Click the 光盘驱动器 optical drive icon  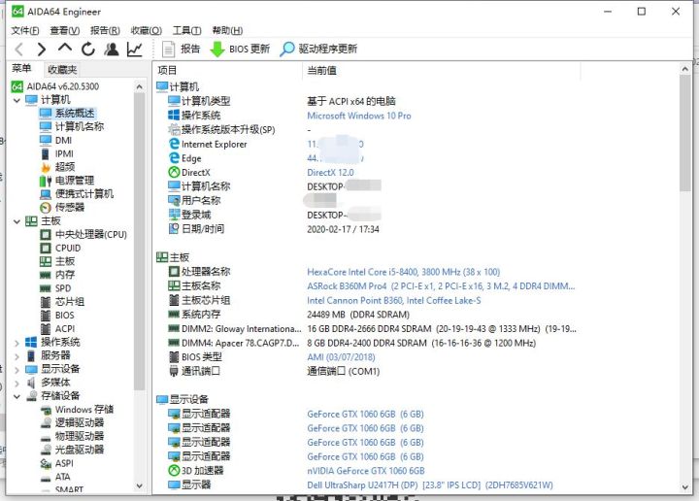46,451
